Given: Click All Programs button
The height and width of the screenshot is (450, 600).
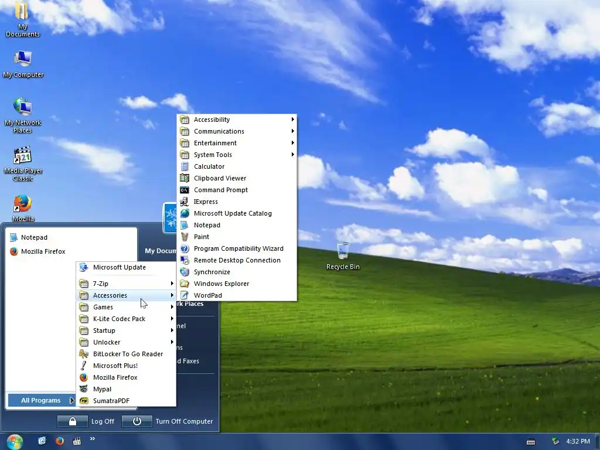Looking at the screenshot, I should click(x=42, y=400).
